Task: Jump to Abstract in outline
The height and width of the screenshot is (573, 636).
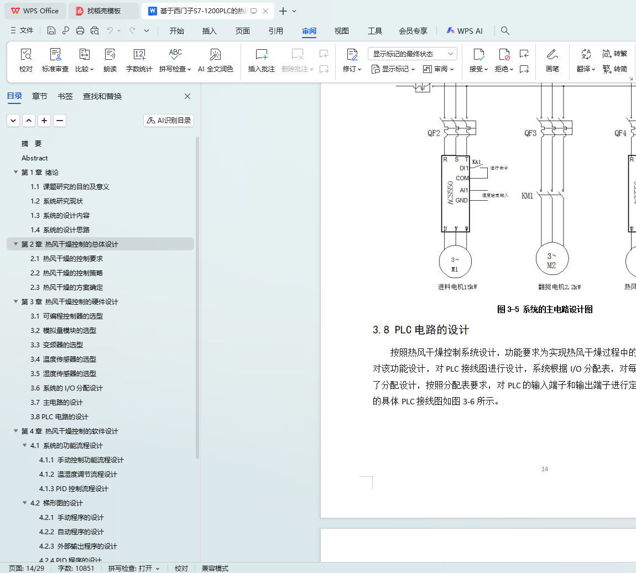Action: click(34, 158)
